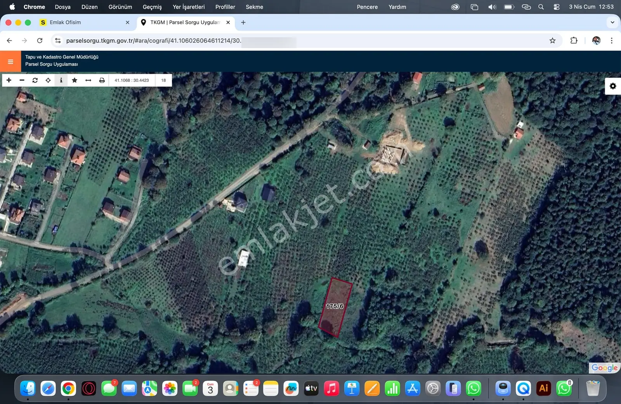
Task: Open Spotlight search in menu bar
Action: pos(541,7)
